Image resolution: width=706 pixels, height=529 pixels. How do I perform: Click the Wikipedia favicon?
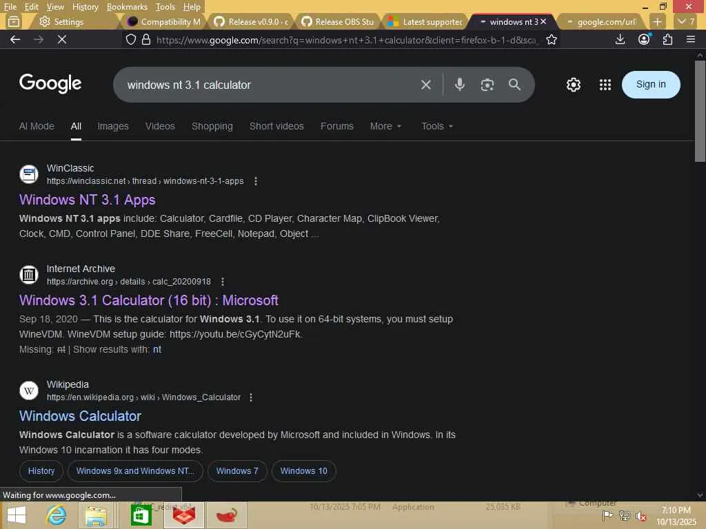coord(29,390)
